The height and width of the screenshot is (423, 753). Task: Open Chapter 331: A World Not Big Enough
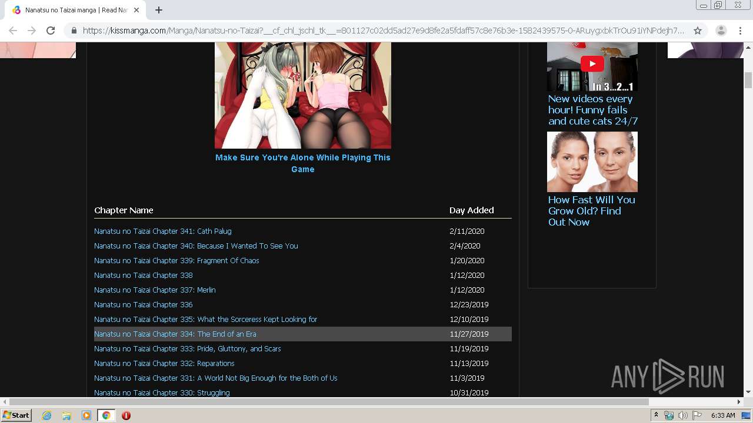coord(216,378)
